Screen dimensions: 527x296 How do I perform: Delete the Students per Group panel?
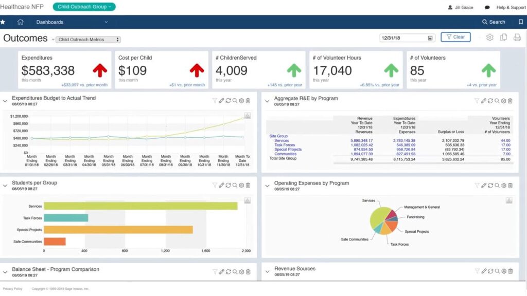click(x=248, y=186)
